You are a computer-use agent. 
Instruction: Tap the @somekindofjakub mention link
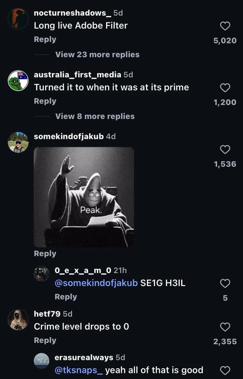click(x=96, y=283)
